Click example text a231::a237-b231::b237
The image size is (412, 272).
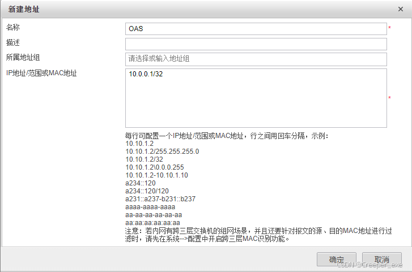click(x=160, y=199)
